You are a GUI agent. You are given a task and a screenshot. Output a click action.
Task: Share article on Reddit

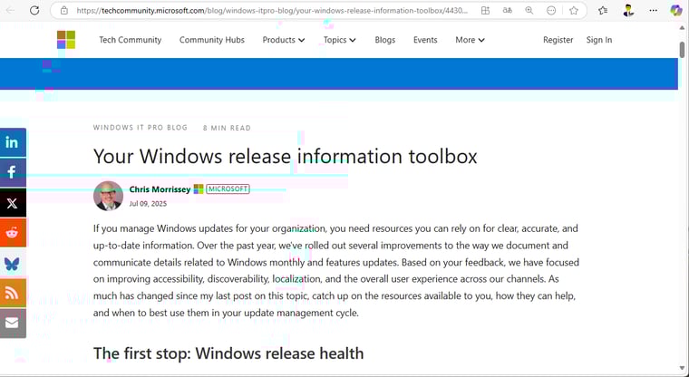click(x=13, y=232)
